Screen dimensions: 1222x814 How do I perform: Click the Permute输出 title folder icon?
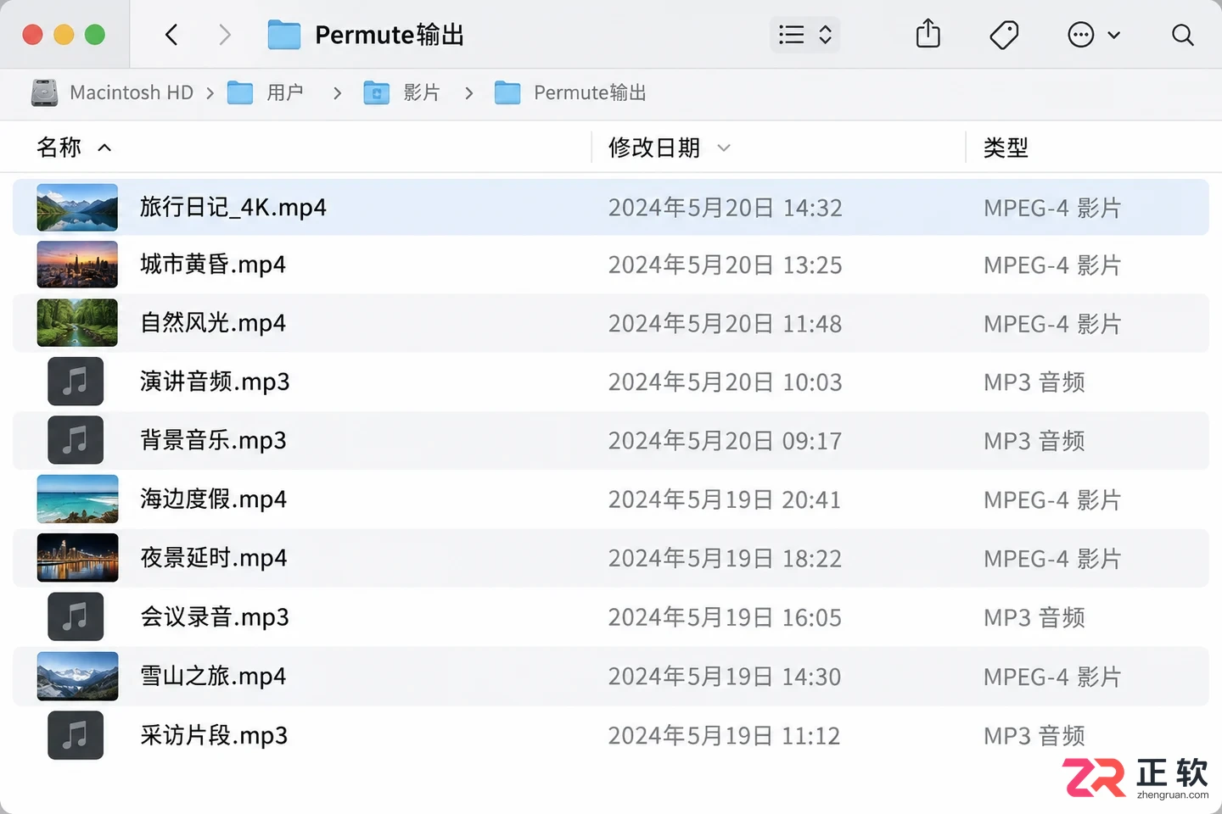coord(284,35)
